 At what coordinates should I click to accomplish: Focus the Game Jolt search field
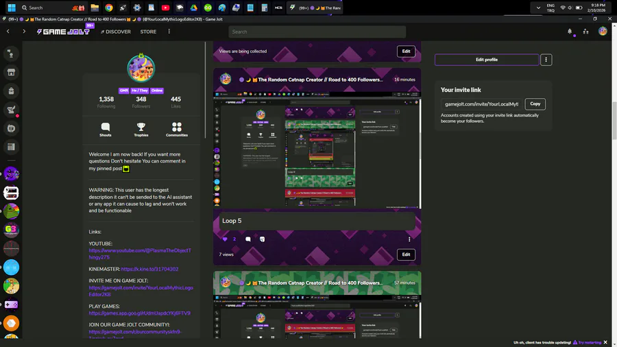click(317, 32)
